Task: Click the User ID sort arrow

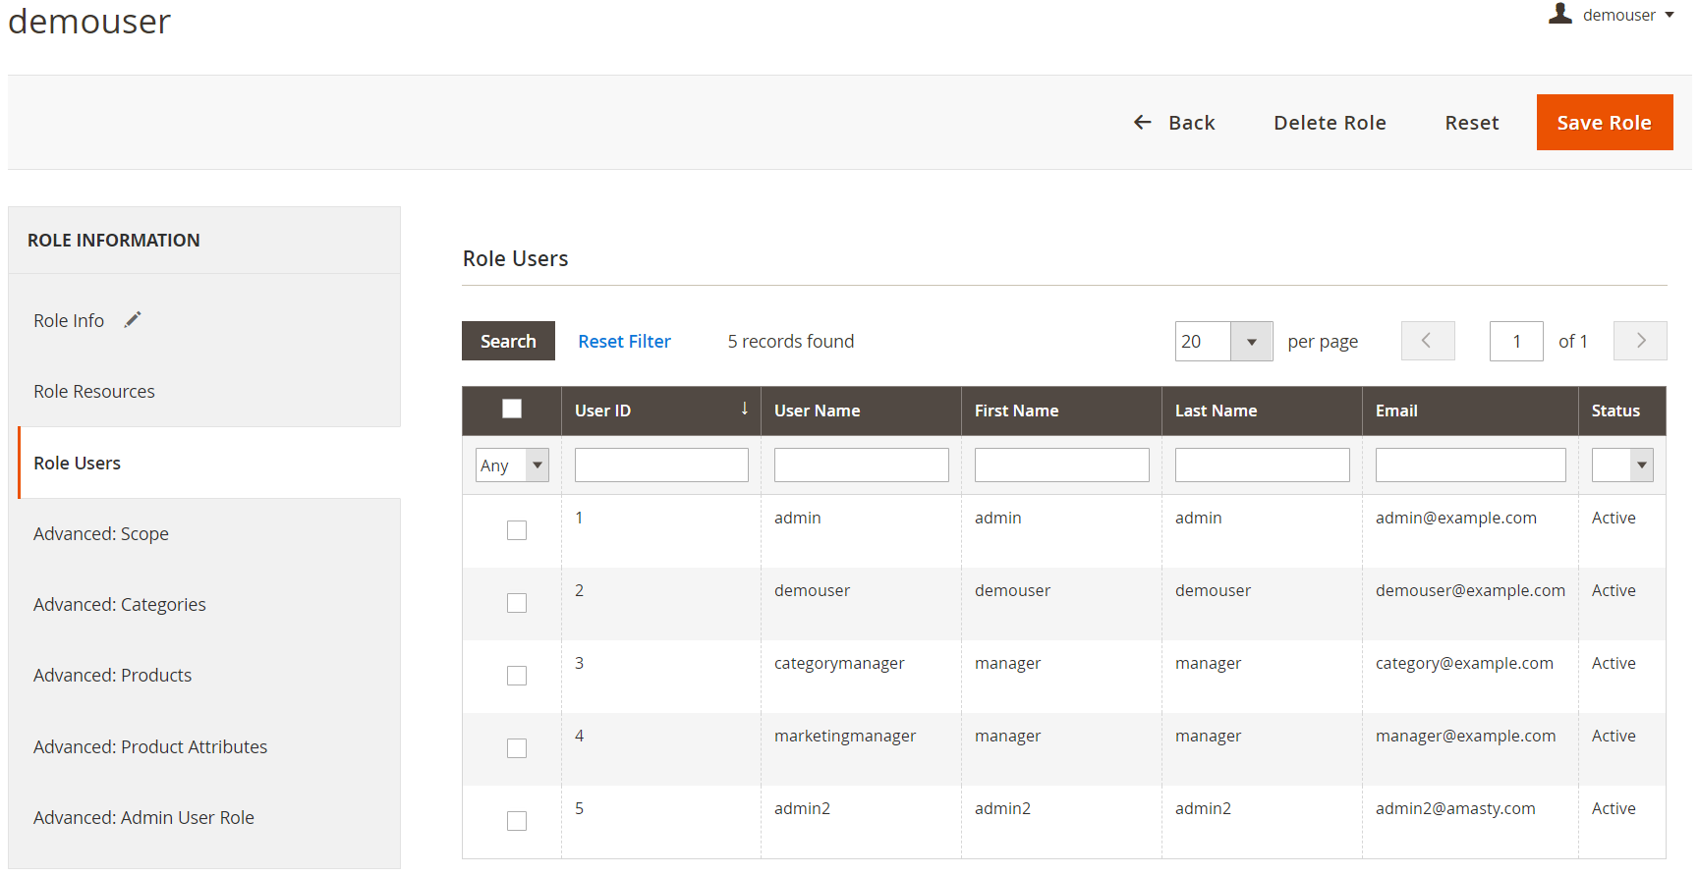Action: click(x=744, y=410)
